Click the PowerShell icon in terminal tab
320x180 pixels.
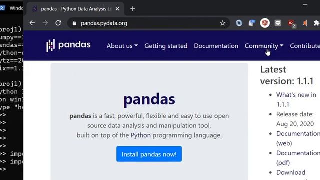click(x=2, y=8)
